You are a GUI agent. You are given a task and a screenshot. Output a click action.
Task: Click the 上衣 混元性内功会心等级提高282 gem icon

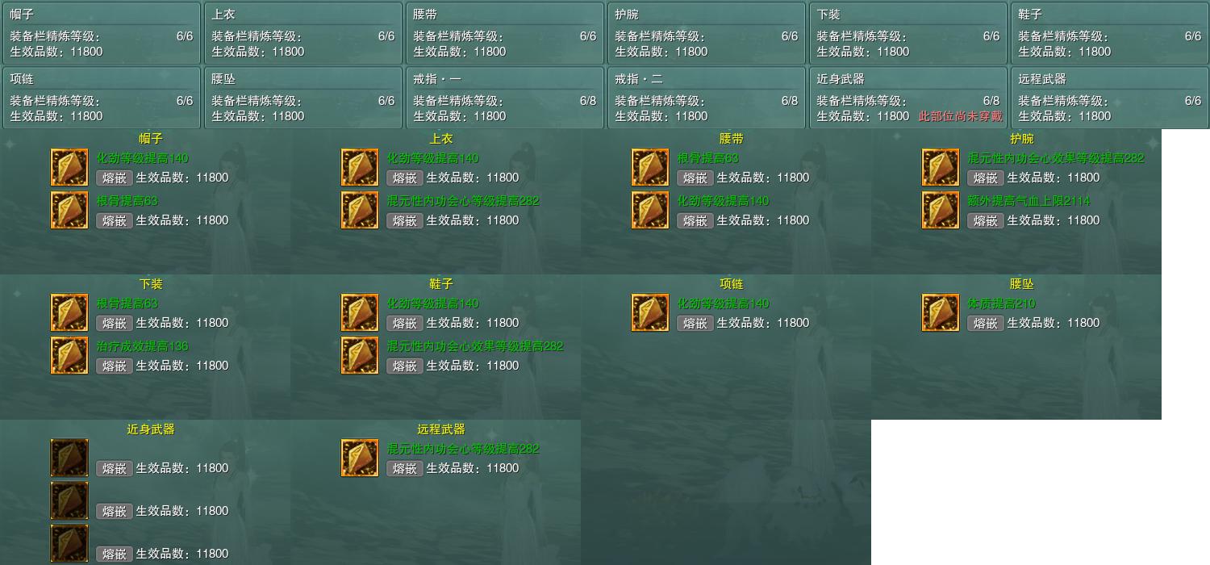click(360, 210)
